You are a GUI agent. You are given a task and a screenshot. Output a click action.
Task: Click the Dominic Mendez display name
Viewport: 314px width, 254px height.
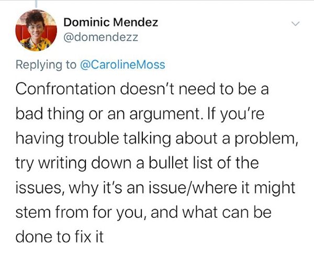click(111, 22)
